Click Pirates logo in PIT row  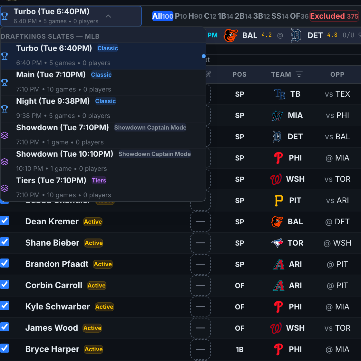point(279,200)
